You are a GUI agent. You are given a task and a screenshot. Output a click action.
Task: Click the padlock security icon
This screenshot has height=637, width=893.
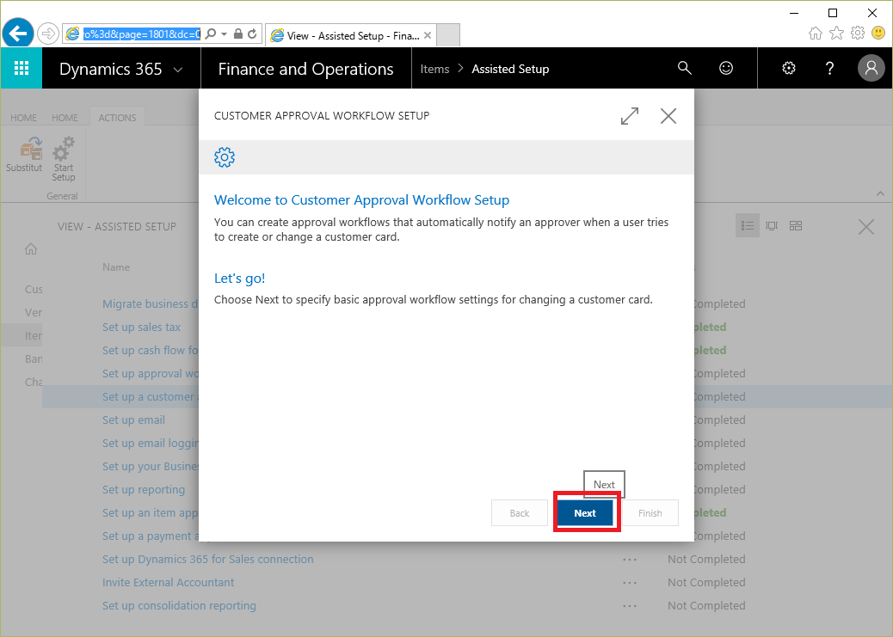point(238,34)
